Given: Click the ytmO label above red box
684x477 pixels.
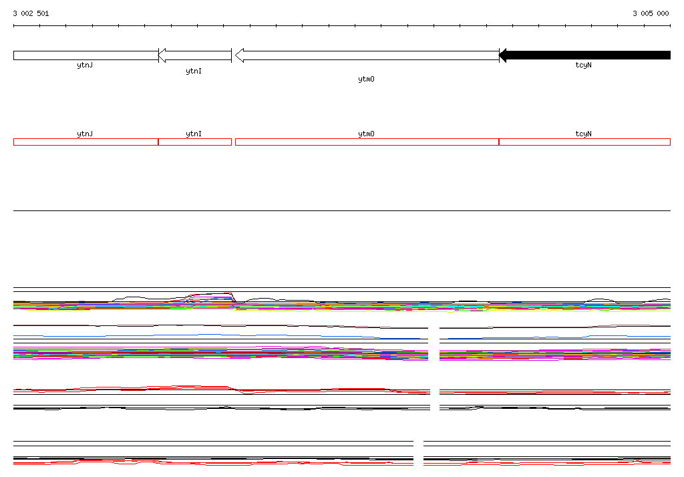Looking at the screenshot, I should pyautogui.click(x=367, y=134).
